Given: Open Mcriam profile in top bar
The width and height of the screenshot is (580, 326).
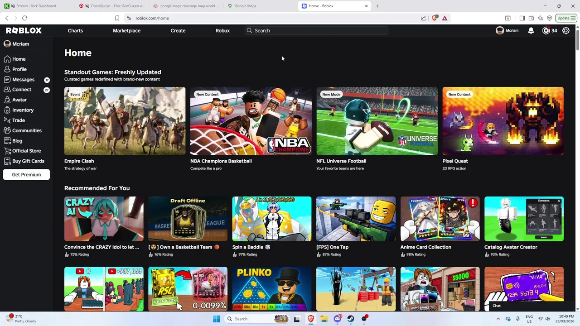Looking at the screenshot, I should pyautogui.click(x=507, y=30).
